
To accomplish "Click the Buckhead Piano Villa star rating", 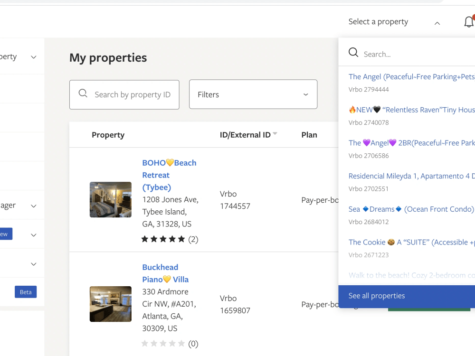I will point(163,344).
